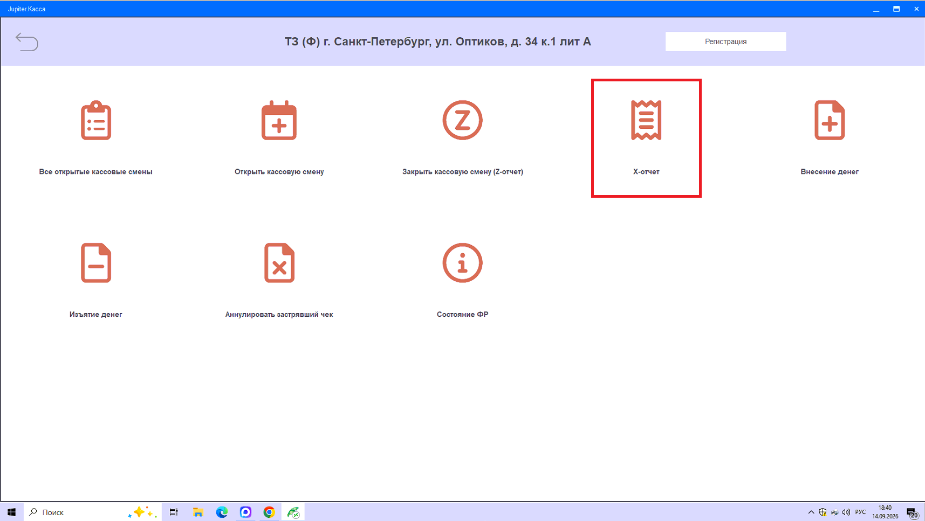
Task: Open the Windows Start menu
Action: (x=11, y=512)
